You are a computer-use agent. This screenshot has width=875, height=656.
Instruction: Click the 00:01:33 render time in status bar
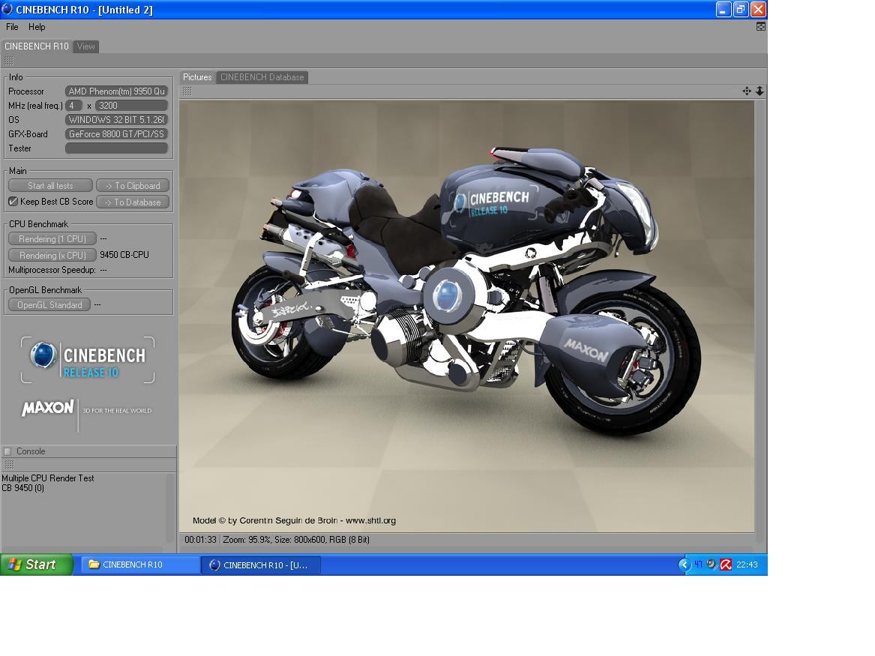200,539
